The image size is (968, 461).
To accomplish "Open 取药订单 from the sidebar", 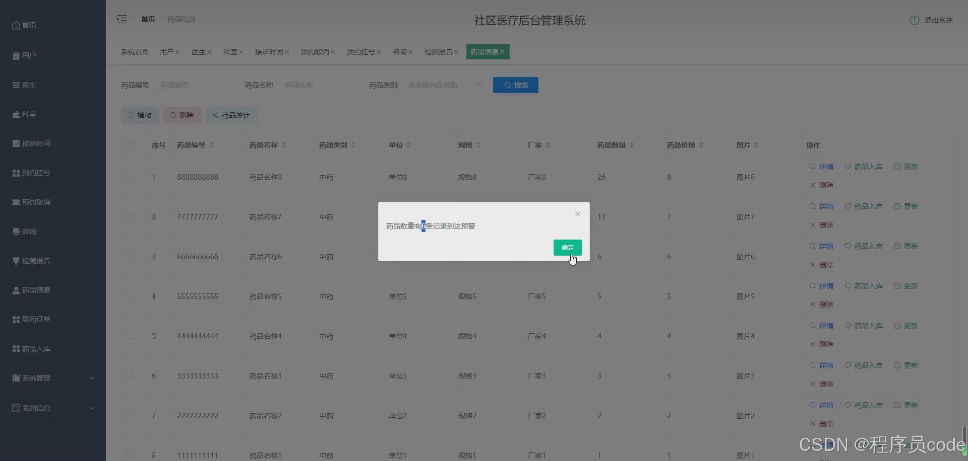I will (x=35, y=319).
